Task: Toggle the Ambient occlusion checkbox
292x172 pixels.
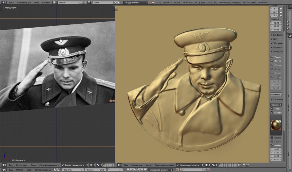Action: pos(272,145)
